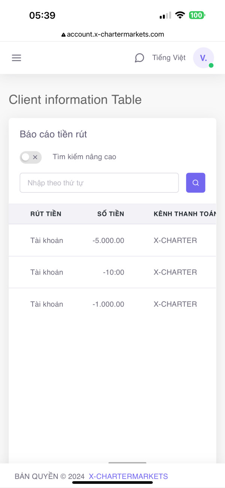Screen dimensions: 225x488
Task: Click the table's horizontal scrollbar
Action: (127, 463)
